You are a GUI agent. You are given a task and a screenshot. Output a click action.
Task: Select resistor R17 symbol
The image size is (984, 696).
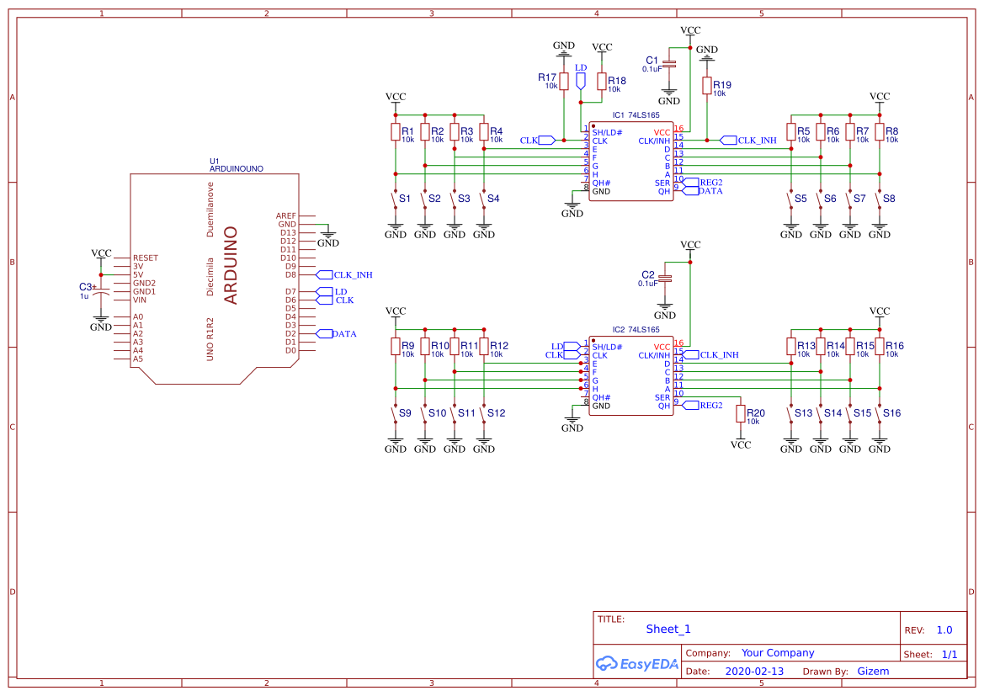[x=564, y=81]
